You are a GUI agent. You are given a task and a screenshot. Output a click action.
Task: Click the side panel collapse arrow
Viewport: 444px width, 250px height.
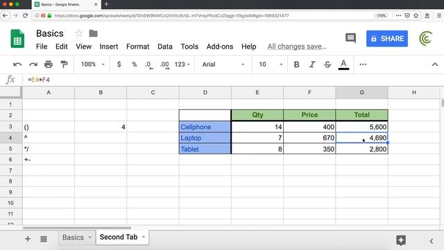(432, 241)
